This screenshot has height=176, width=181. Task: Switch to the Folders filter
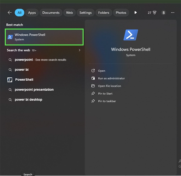click(104, 13)
